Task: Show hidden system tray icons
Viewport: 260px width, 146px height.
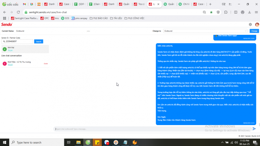Action: pyautogui.click(x=222, y=142)
